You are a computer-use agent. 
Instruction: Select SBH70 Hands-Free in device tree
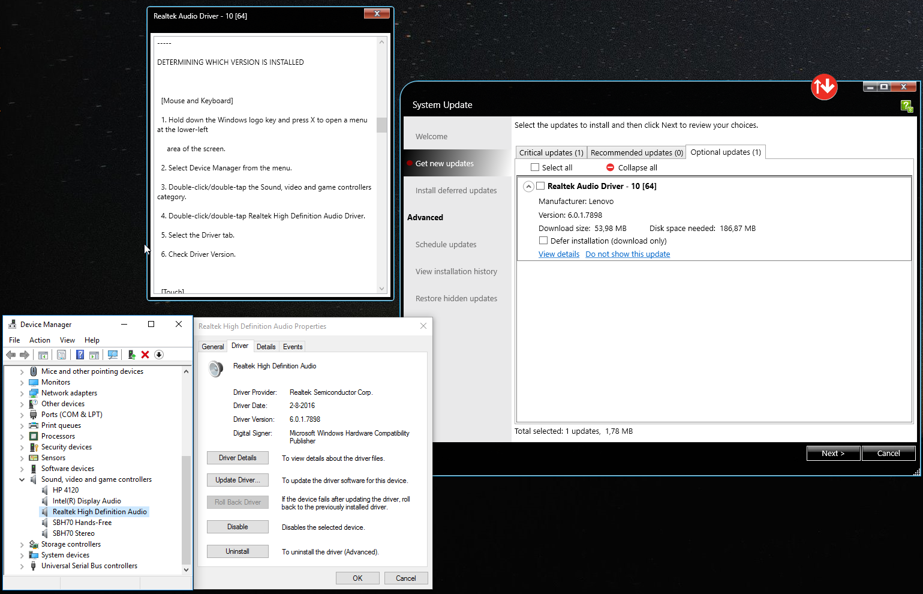tap(82, 523)
